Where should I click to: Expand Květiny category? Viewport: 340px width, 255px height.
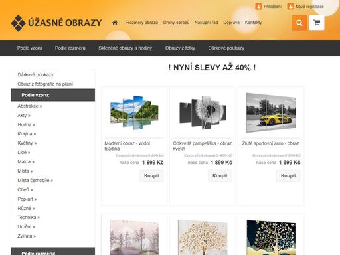coord(27,143)
